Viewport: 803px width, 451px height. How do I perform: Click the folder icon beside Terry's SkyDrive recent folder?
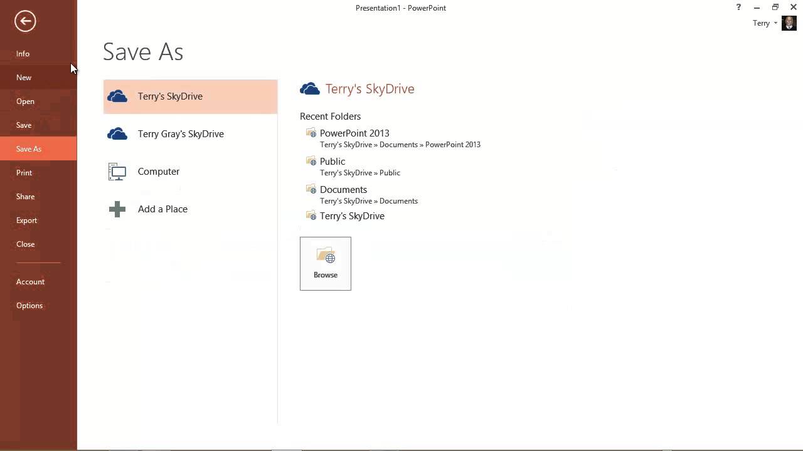click(x=311, y=215)
